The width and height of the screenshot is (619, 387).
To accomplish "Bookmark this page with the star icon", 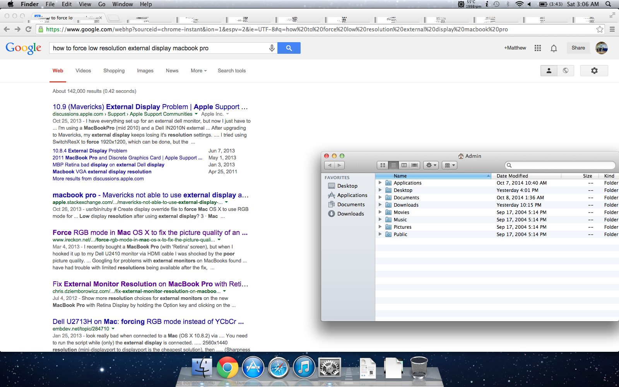I will (600, 29).
